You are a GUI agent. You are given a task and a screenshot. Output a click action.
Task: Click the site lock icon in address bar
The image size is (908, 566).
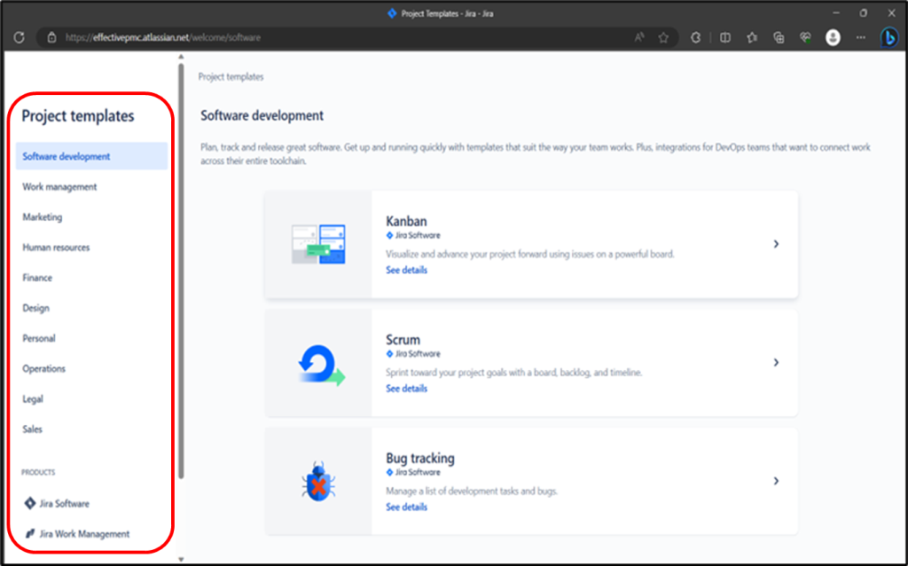[x=51, y=37]
